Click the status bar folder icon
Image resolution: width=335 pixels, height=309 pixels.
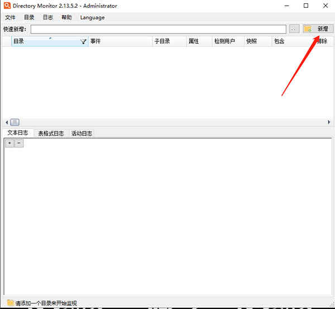pos(10,303)
